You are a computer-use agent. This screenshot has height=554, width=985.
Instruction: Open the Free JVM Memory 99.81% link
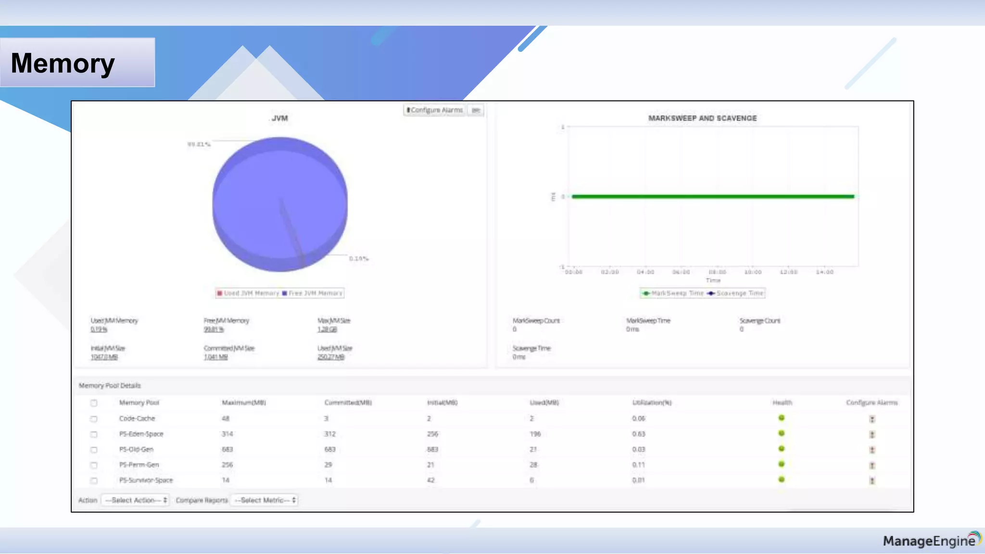[x=214, y=329]
